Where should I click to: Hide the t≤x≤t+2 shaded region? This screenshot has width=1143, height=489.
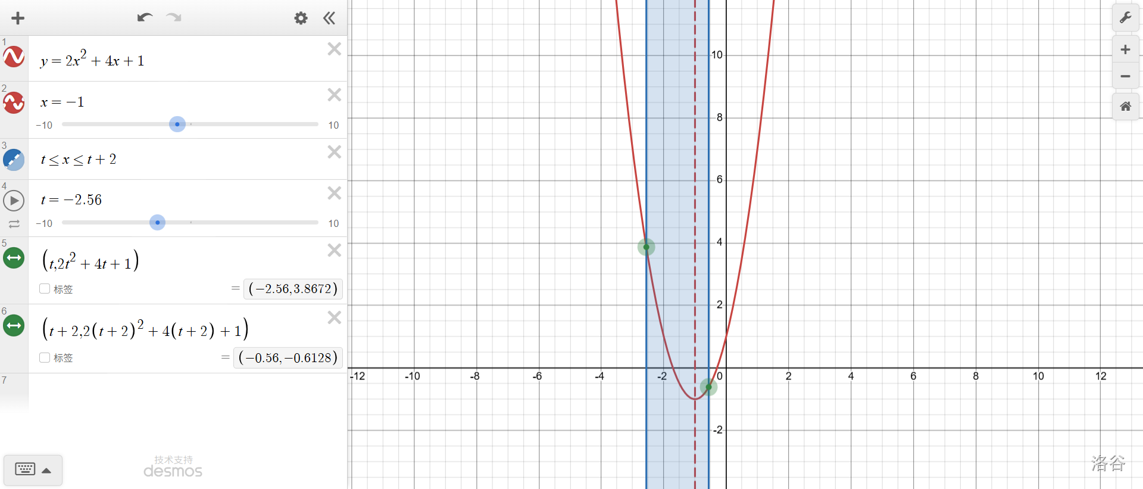(x=14, y=160)
